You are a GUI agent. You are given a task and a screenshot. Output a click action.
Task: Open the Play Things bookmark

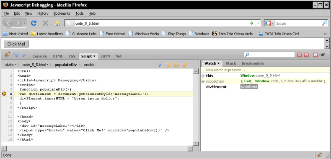(x=174, y=34)
